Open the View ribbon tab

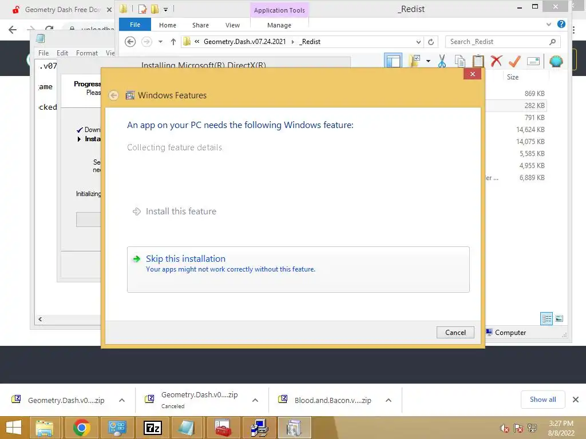[232, 25]
